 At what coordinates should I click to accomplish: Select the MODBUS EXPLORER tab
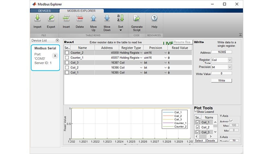[x=81, y=11]
